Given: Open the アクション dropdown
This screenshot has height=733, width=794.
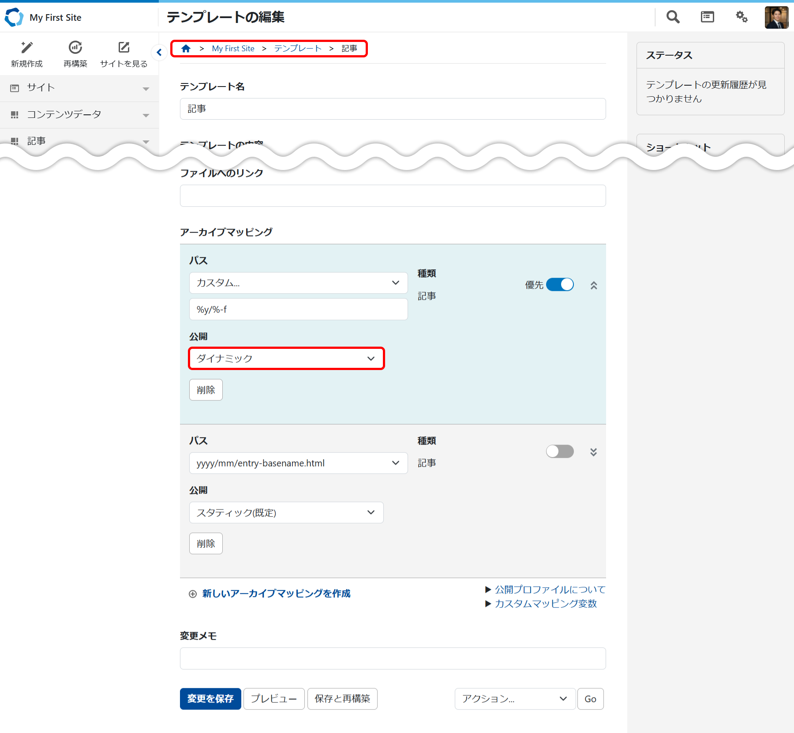Looking at the screenshot, I should click(x=514, y=699).
